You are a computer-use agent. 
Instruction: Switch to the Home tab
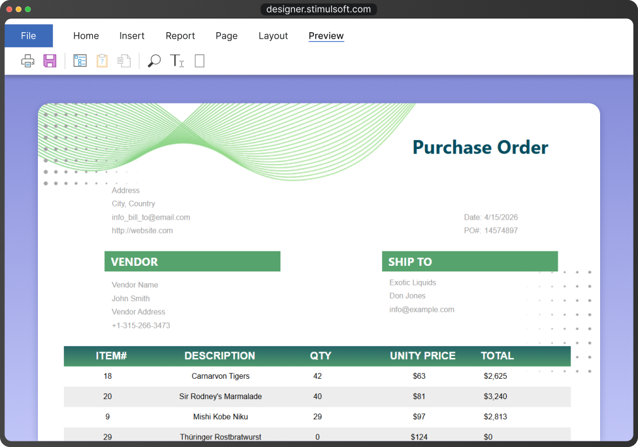[86, 36]
